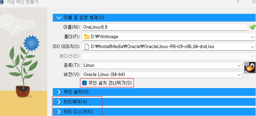Collapse the 이름 및 운영 체제(O) section

[154, 18]
